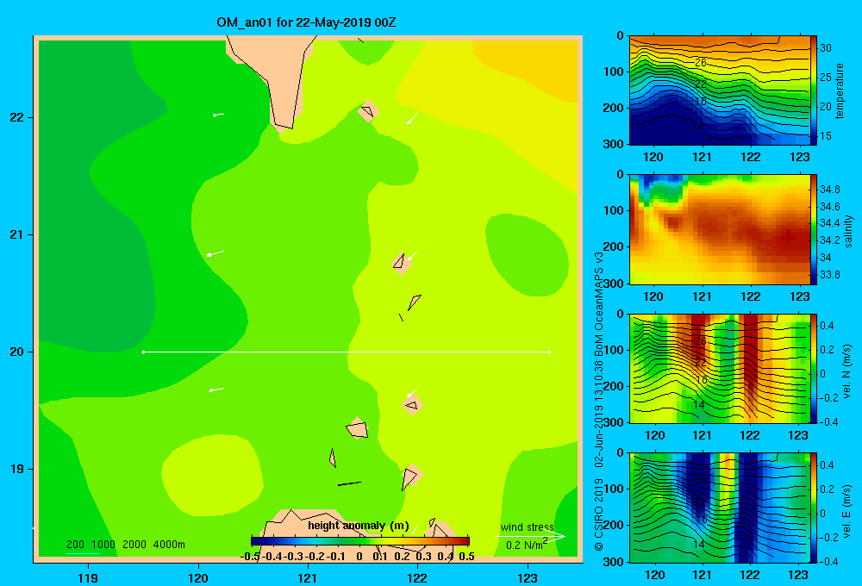Screen dimensions: 862x586
Task: Click the "© CSIRO 2019" copyright text
Action: tap(599, 514)
